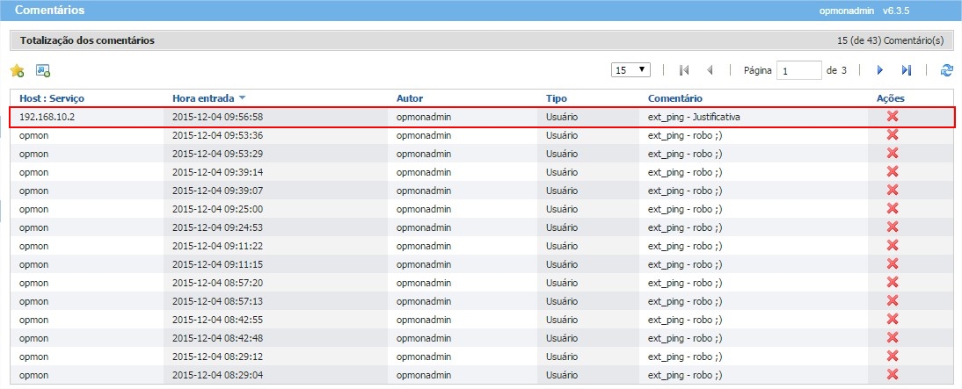Image resolution: width=962 pixels, height=389 pixels.
Task: Toggle sort arrow on Hora entrada column
Action: pos(242,98)
